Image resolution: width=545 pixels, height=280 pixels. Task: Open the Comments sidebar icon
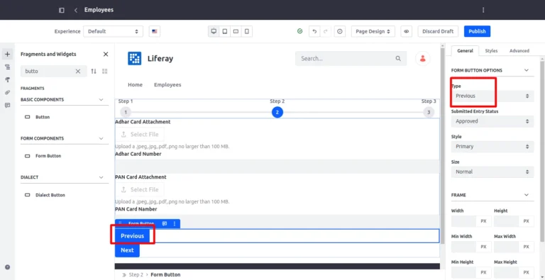[8, 105]
